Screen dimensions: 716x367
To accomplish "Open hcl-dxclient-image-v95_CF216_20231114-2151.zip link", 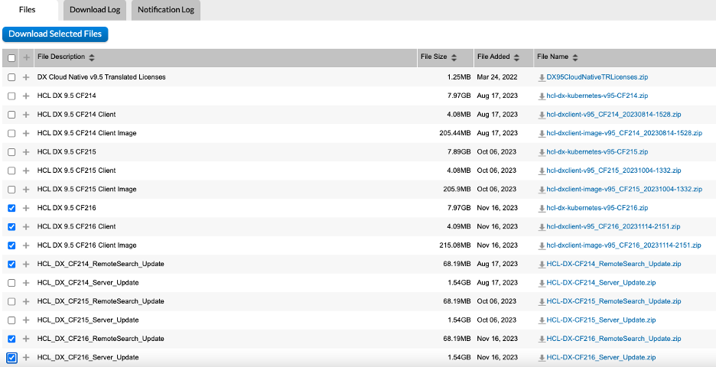I will tap(623, 245).
